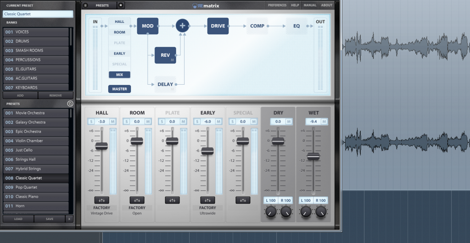The height and width of the screenshot is (243, 470).
Task: Click the star favorite icon
Action: tap(121, 5)
